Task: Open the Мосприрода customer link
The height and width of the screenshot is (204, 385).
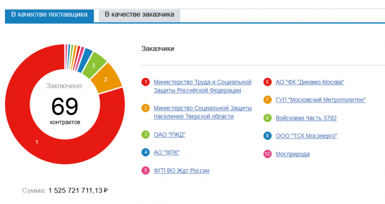Action: pyautogui.click(x=293, y=153)
